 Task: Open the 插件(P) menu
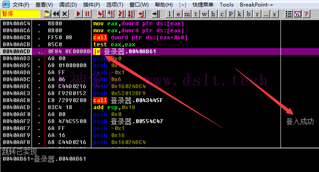coord(91,4)
